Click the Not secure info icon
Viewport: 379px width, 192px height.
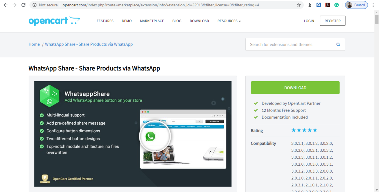click(x=34, y=5)
